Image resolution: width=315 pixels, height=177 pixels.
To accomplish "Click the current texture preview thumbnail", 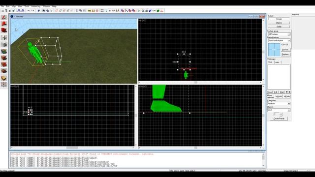I will tap(274, 50).
